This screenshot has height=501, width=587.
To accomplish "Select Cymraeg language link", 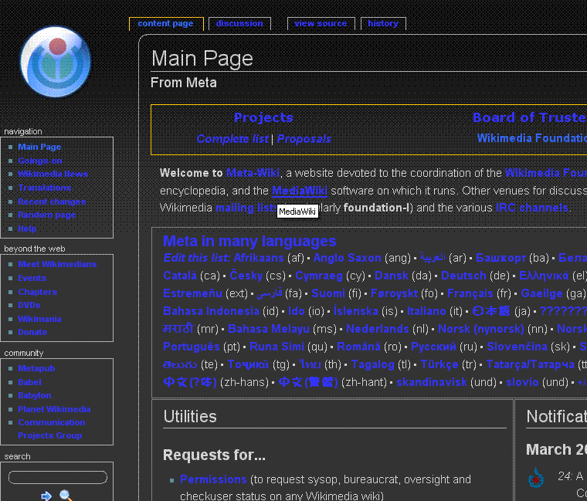I will [x=318, y=276].
